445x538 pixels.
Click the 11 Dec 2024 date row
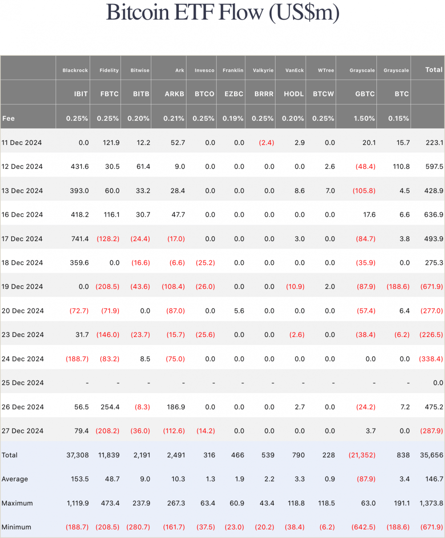pyautogui.click(x=22, y=143)
